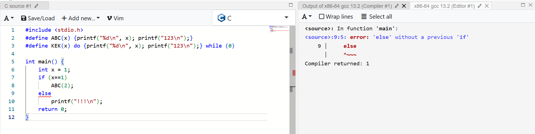Screen dimensions: 535x134
Task: Click Select all in output pane
Action: (x=377, y=17)
